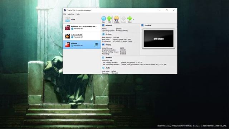Screen dimensions: 229x129
Task: Select the Kali Linux VM's Debian swirl icon
Action: tap(67, 28)
